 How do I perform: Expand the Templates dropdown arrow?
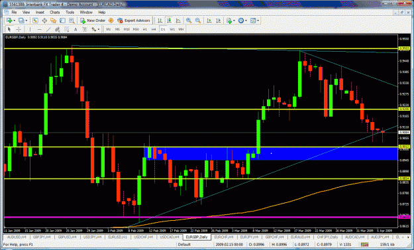click(258, 21)
